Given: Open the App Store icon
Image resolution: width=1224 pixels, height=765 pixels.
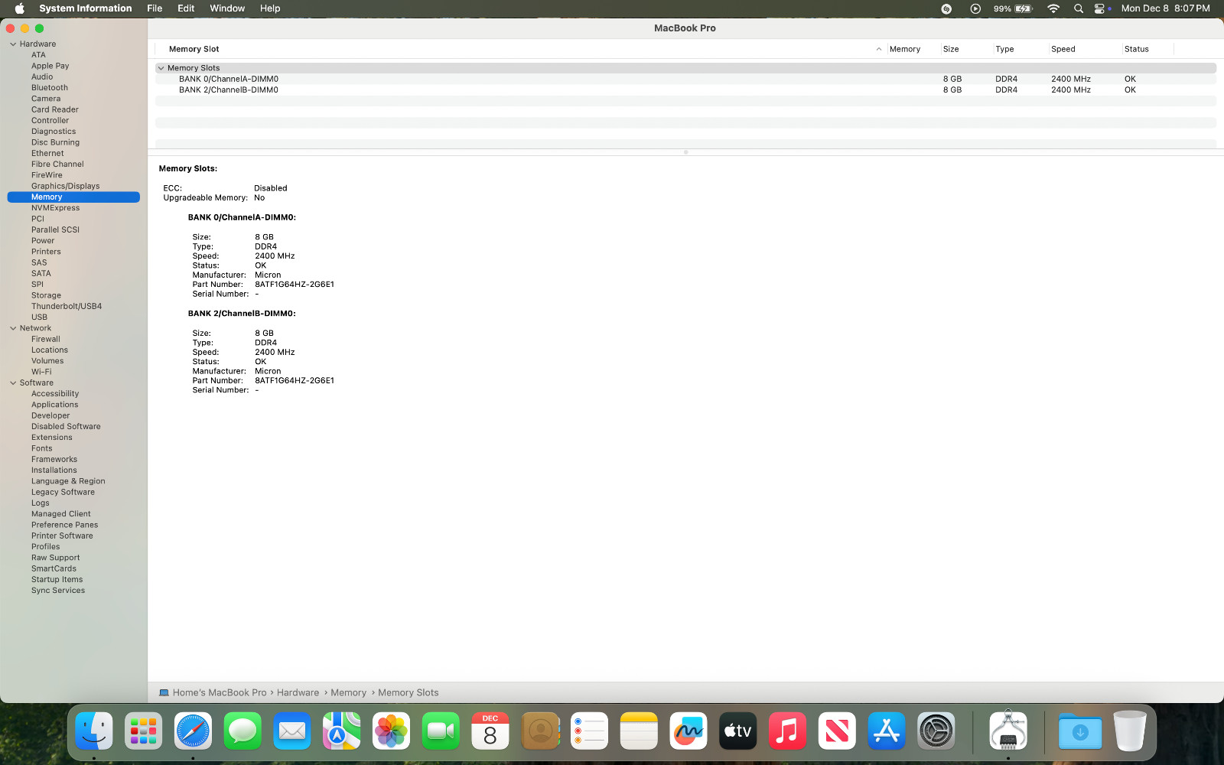Looking at the screenshot, I should 887,731.
